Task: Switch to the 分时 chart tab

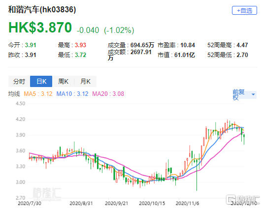Action: [x=19, y=82]
